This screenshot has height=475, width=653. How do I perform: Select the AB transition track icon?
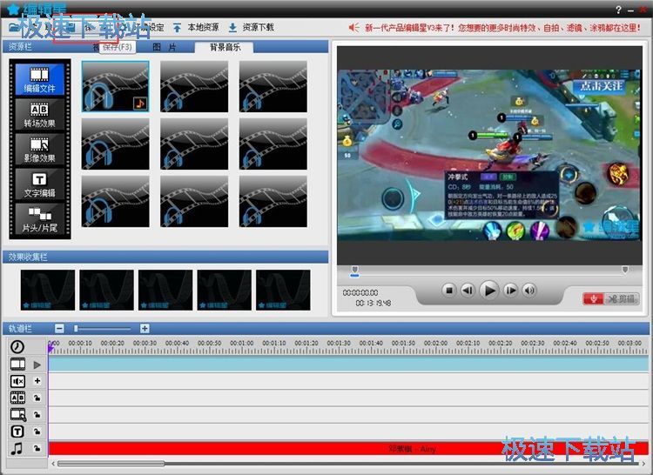[x=17, y=398]
